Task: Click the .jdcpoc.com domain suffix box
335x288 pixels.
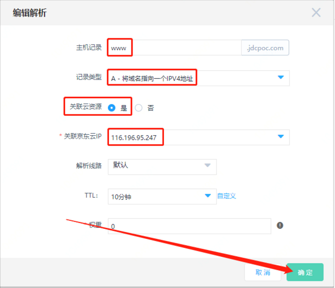Action: 265,48
